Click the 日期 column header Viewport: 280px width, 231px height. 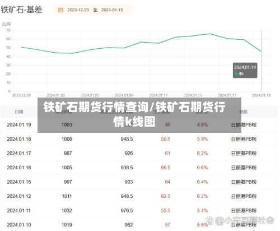[x=19, y=112]
